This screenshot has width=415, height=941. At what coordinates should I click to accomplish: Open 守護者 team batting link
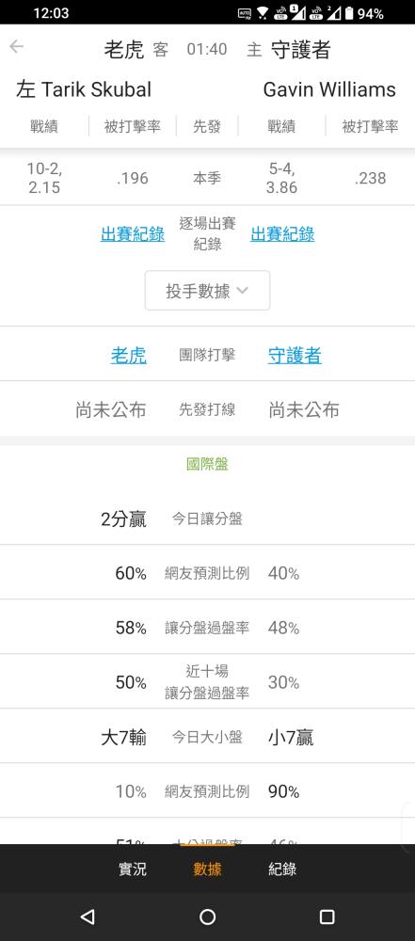(x=295, y=356)
